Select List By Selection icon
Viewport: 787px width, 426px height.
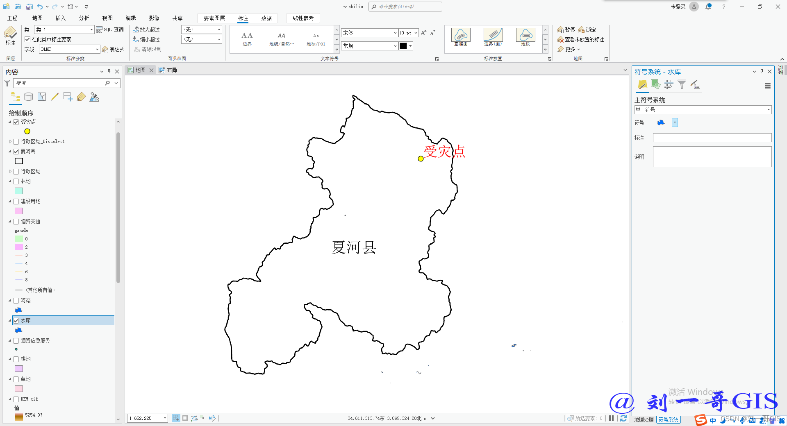pyautogui.click(x=41, y=97)
